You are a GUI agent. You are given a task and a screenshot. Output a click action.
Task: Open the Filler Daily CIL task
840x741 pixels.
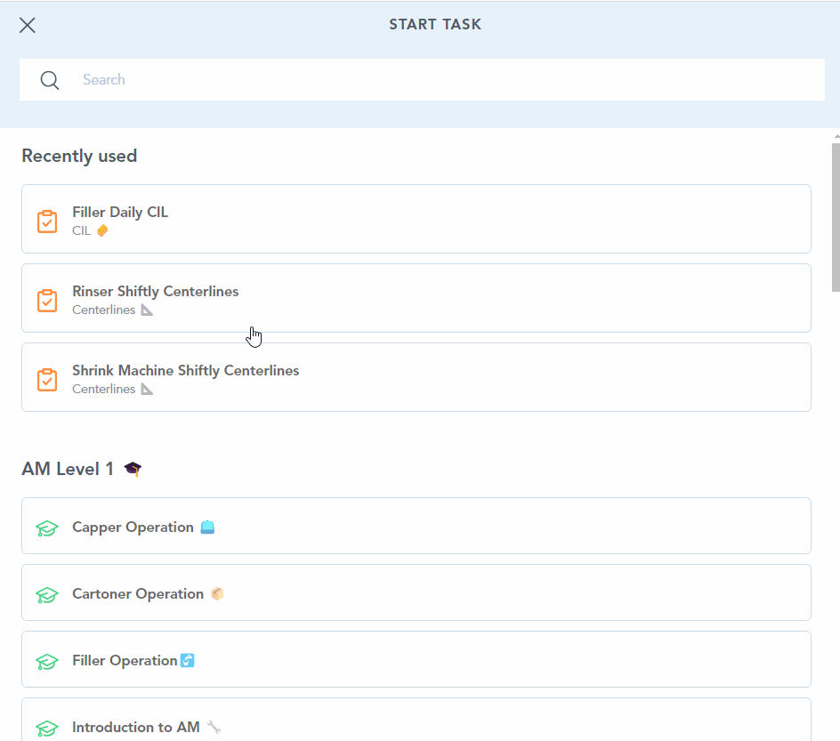416,219
